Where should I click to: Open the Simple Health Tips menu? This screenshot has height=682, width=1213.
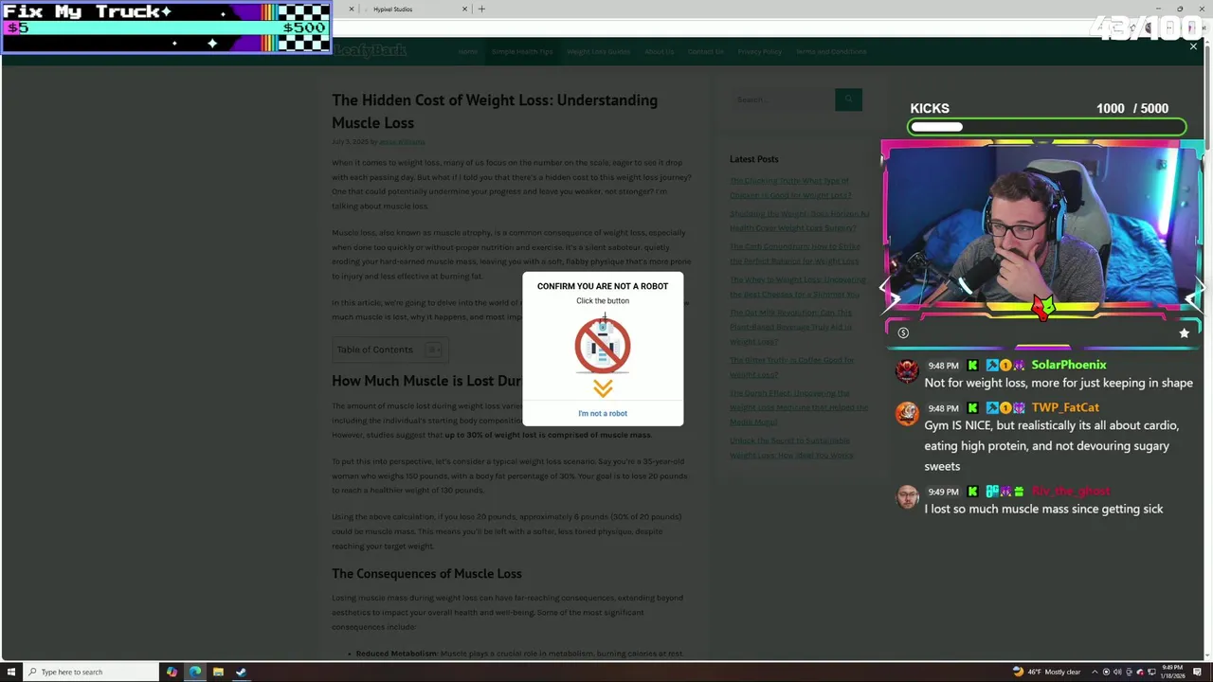coord(521,51)
